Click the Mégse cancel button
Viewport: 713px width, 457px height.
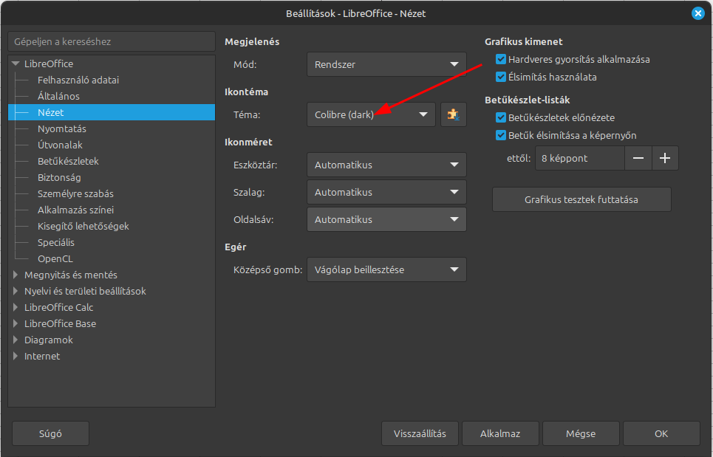(x=581, y=434)
